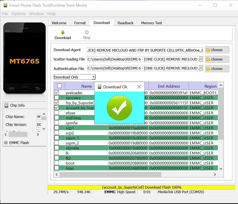Screen dimensions: 238x204
Task: Check the efuse partition
Action: tap(57, 113)
